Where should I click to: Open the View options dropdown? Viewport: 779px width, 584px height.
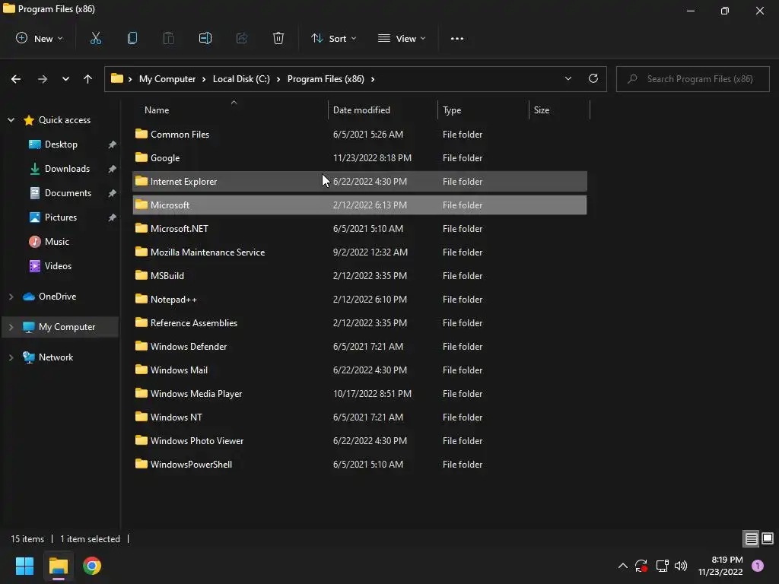pos(402,38)
